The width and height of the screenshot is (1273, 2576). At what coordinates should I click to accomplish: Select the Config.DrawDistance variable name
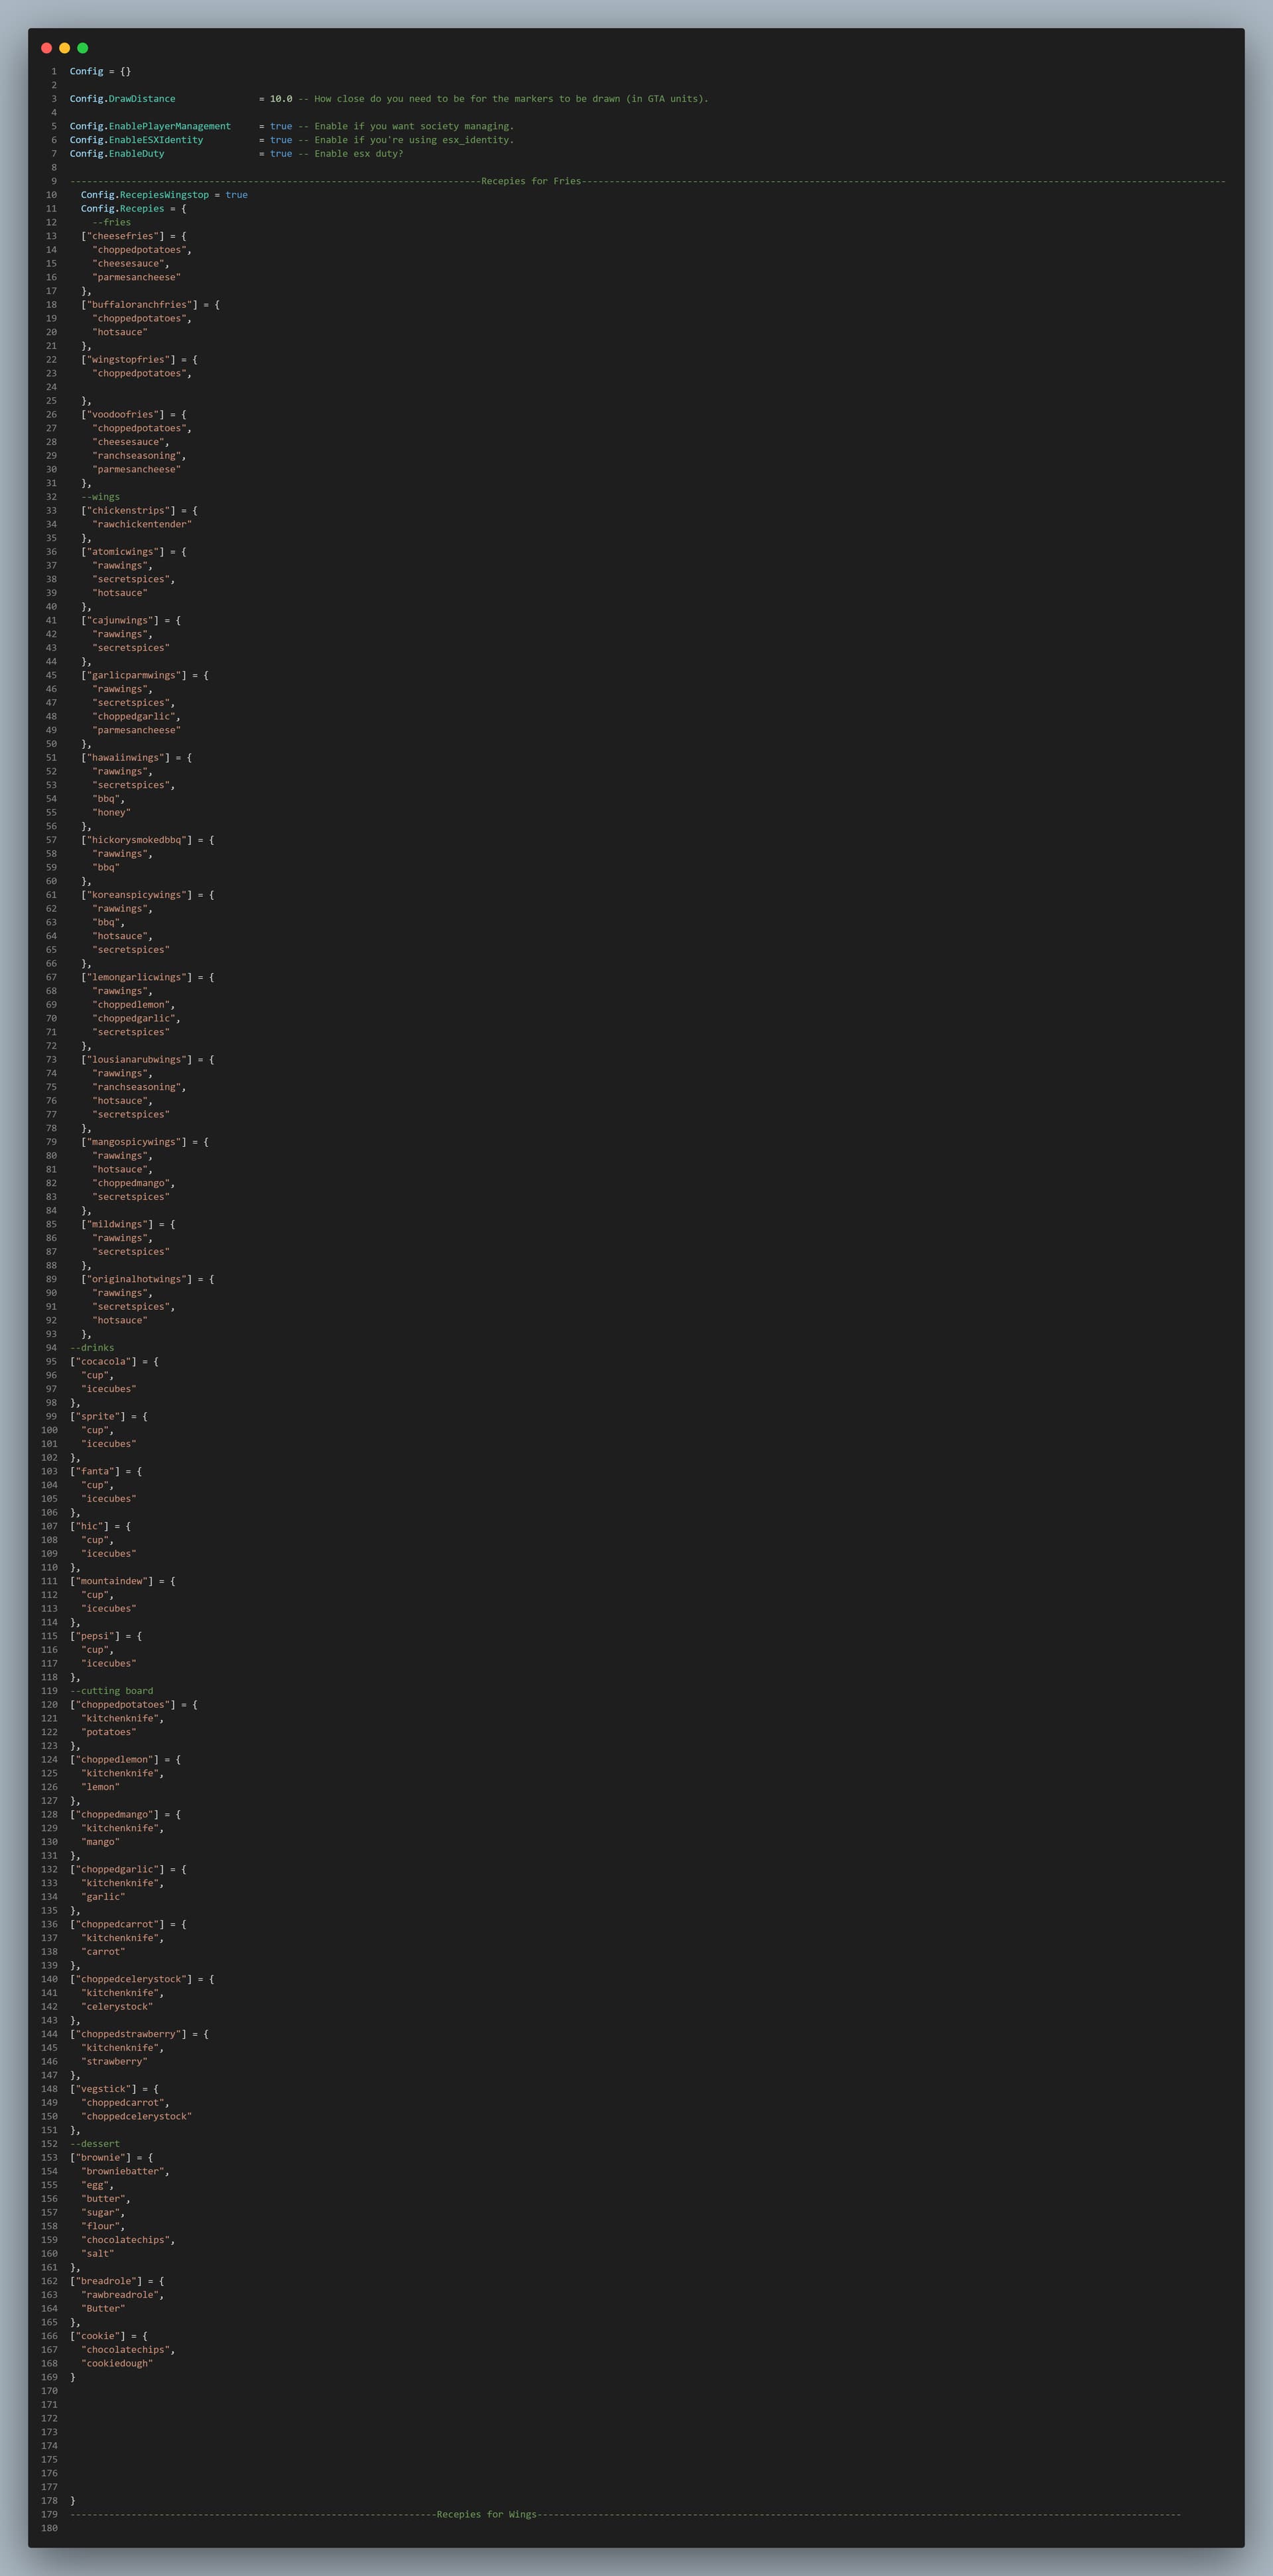point(121,99)
